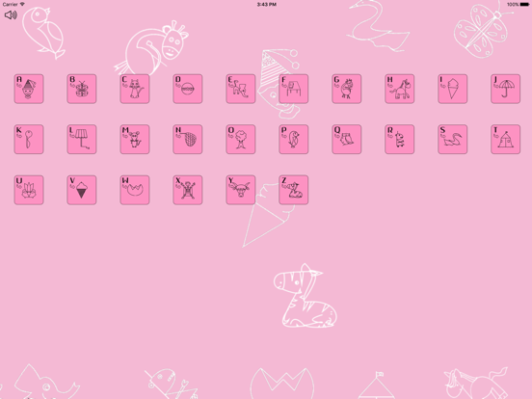Viewport: 532px width, 399px height.
Task: Tap the letter I ice cream tile
Action: (452, 89)
